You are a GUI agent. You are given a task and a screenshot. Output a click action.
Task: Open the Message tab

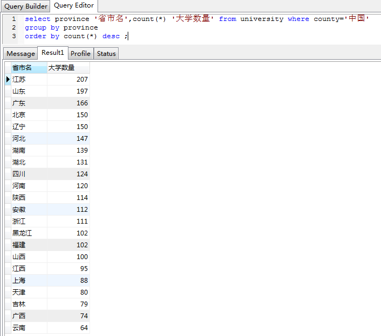[20, 54]
